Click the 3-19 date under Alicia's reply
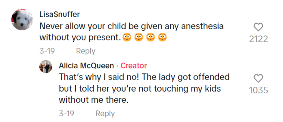 (67, 114)
